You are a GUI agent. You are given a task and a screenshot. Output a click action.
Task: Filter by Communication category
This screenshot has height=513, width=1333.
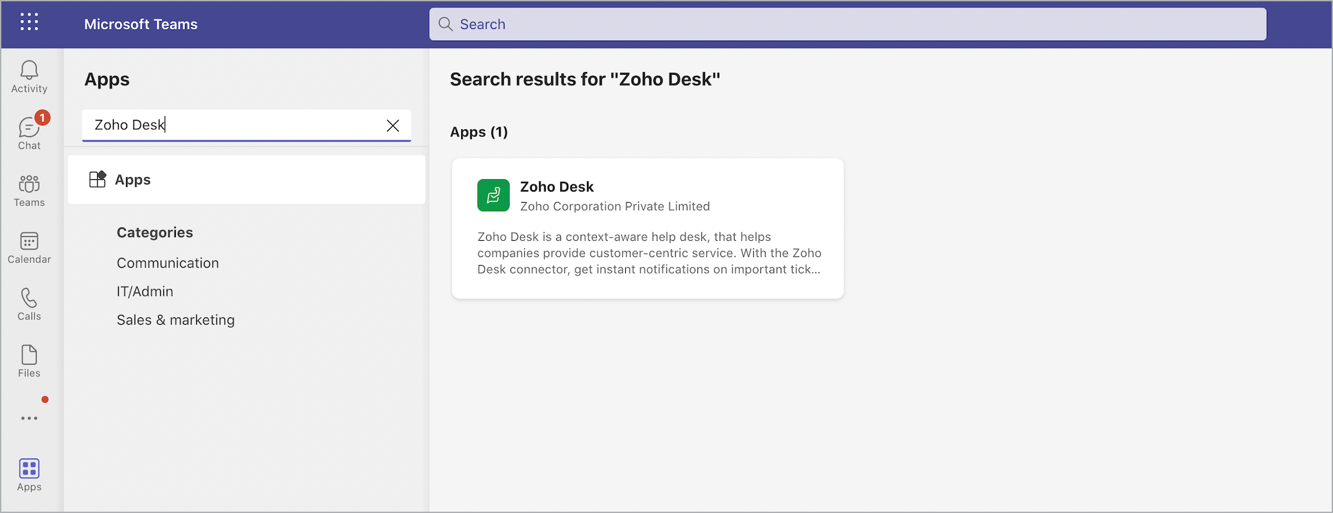168,263
